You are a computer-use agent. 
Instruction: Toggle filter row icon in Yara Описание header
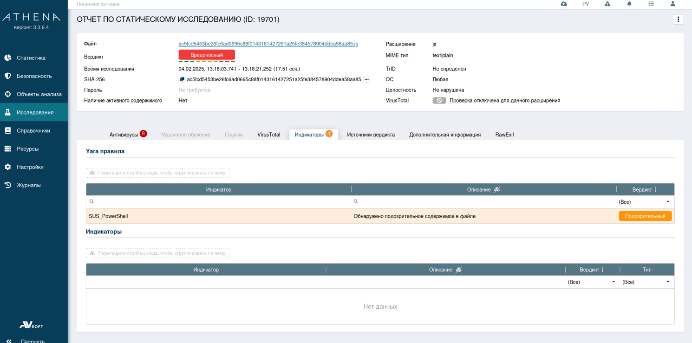pos(497,189)
